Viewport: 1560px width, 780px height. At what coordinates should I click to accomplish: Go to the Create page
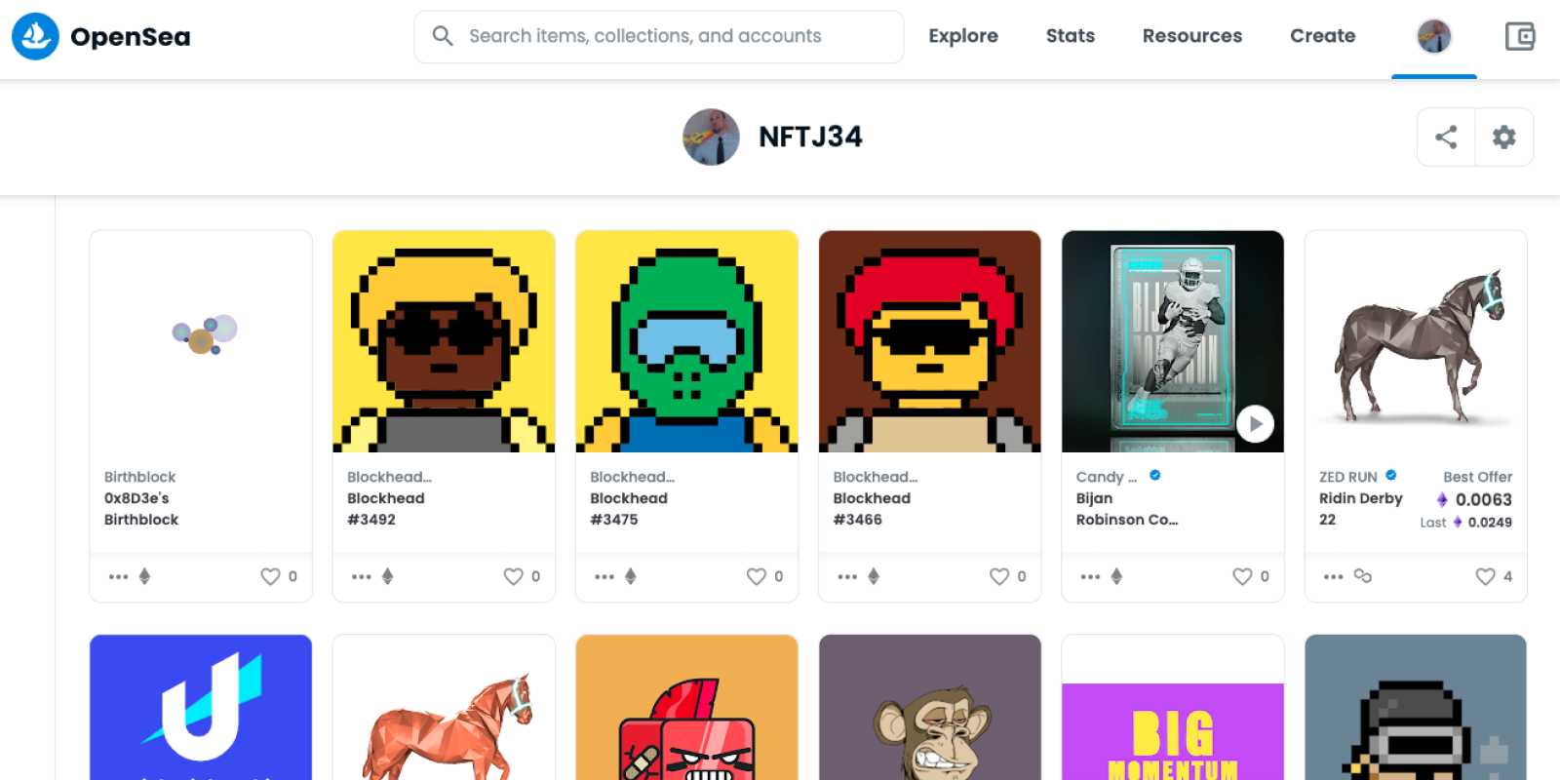[1322, 36]
